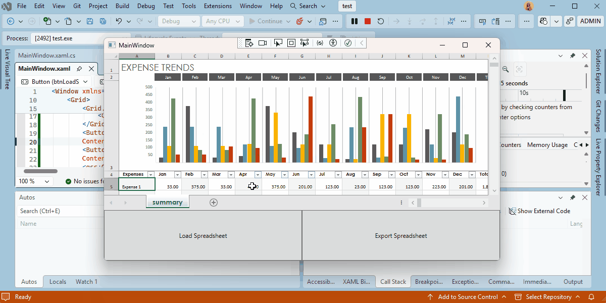Pause debugging with the Break All icon

click(355, 21)
